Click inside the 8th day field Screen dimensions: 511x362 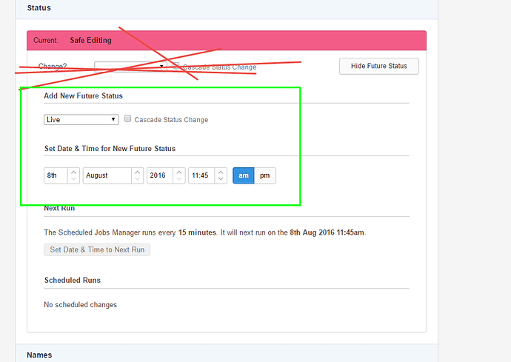point(56,175)
